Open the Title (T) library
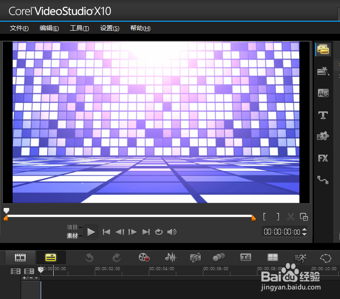This screenshot has width=340, height=299. pyautogui.click(x=323, y=115)
